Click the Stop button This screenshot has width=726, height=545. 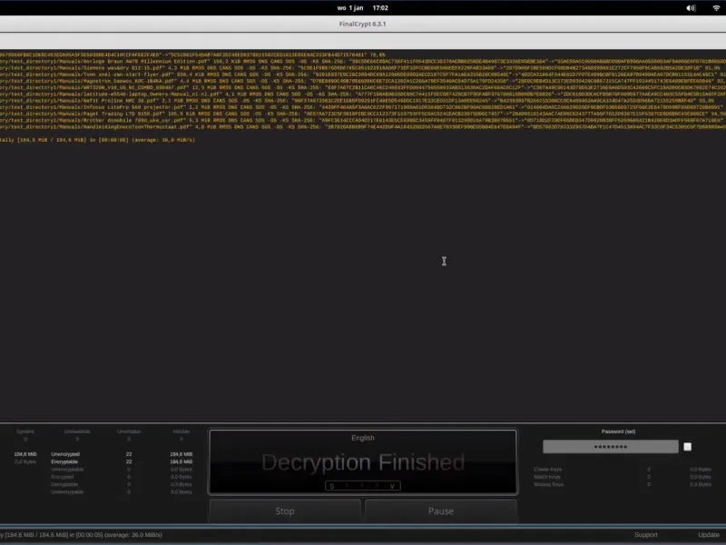[x=285, y=511]
